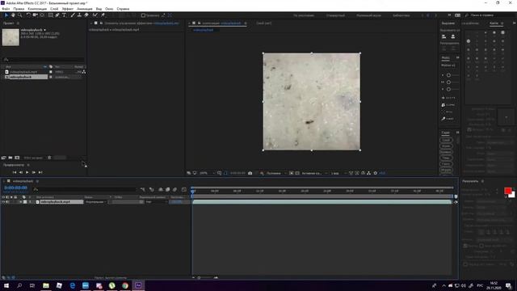Image resolution: width=517 pixels, height=291 pixels.
Task: Jump to first frame in Preview panel
Action: point(15,172)
